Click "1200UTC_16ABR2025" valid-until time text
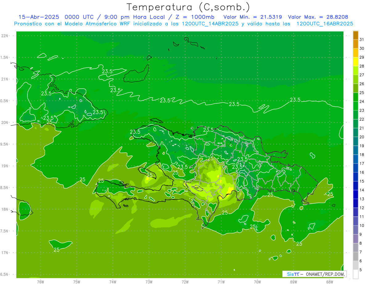This screenshot has height=286, width=370. [325, 24]
